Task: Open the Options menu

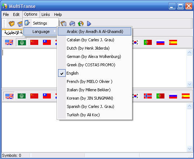Action: pos(31,14)
